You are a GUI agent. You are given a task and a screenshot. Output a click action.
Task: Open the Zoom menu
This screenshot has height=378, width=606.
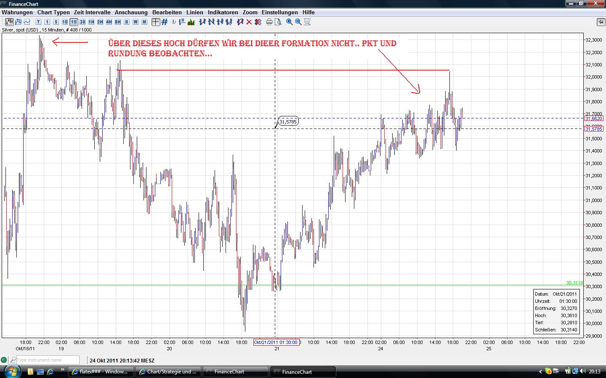pos(250,12)
